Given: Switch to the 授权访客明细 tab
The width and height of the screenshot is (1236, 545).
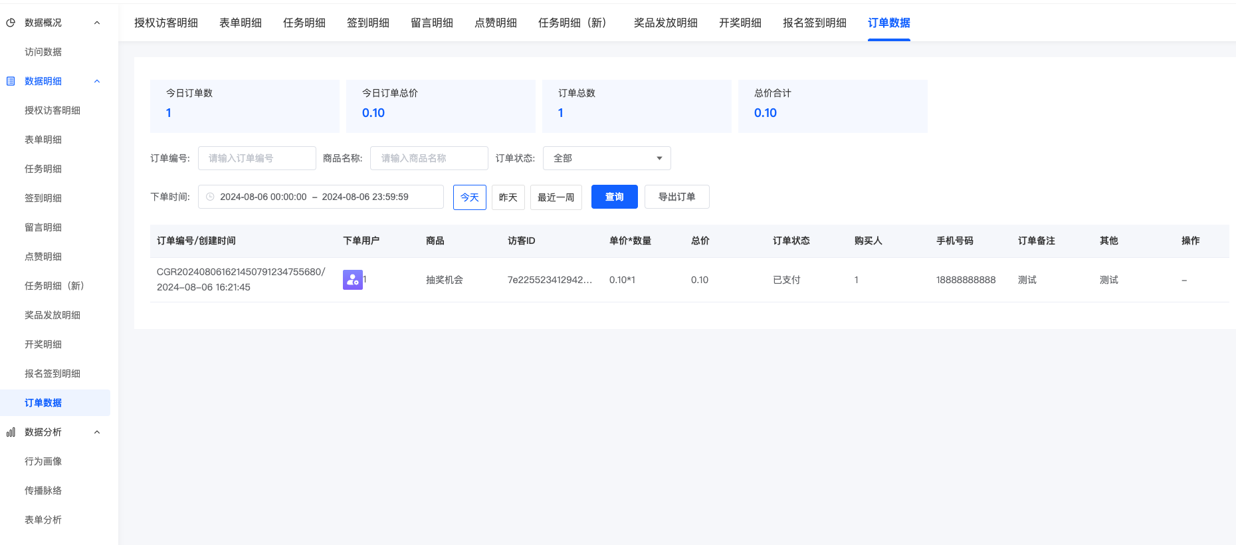Looking at the screenshot, I should [x=166, y=23].
